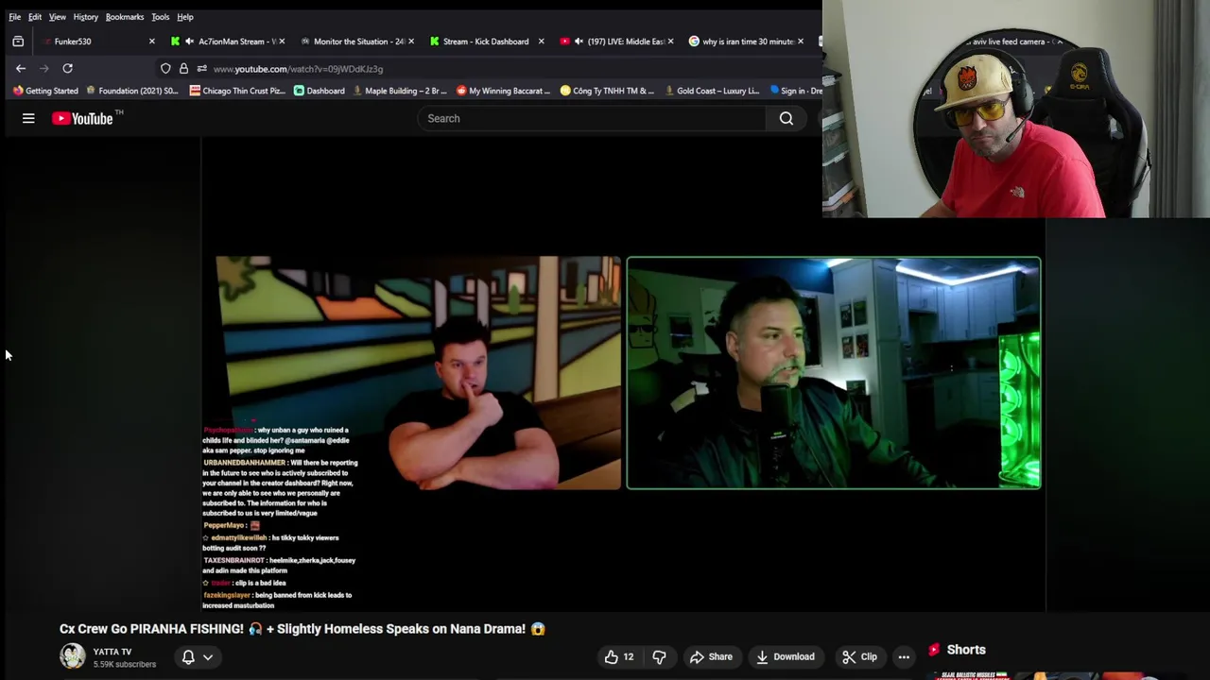The width and height of the screenshot is (1210, 680).
Task: Open the Firefox recent browsing view icon
Action: click(x=18, y=42)
